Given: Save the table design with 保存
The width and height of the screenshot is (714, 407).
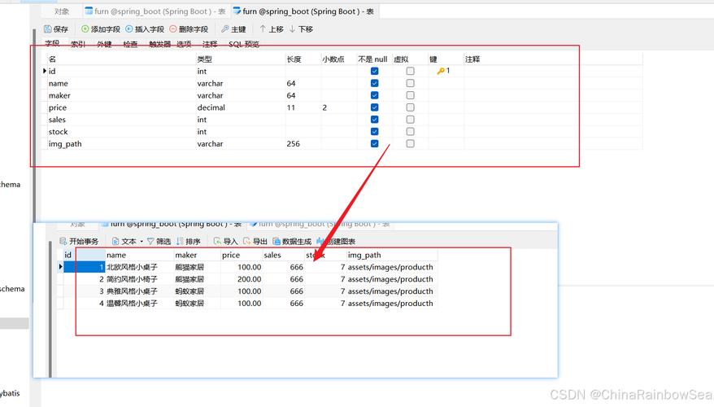Looking at the screenshot, I should [x=56, y=29].
